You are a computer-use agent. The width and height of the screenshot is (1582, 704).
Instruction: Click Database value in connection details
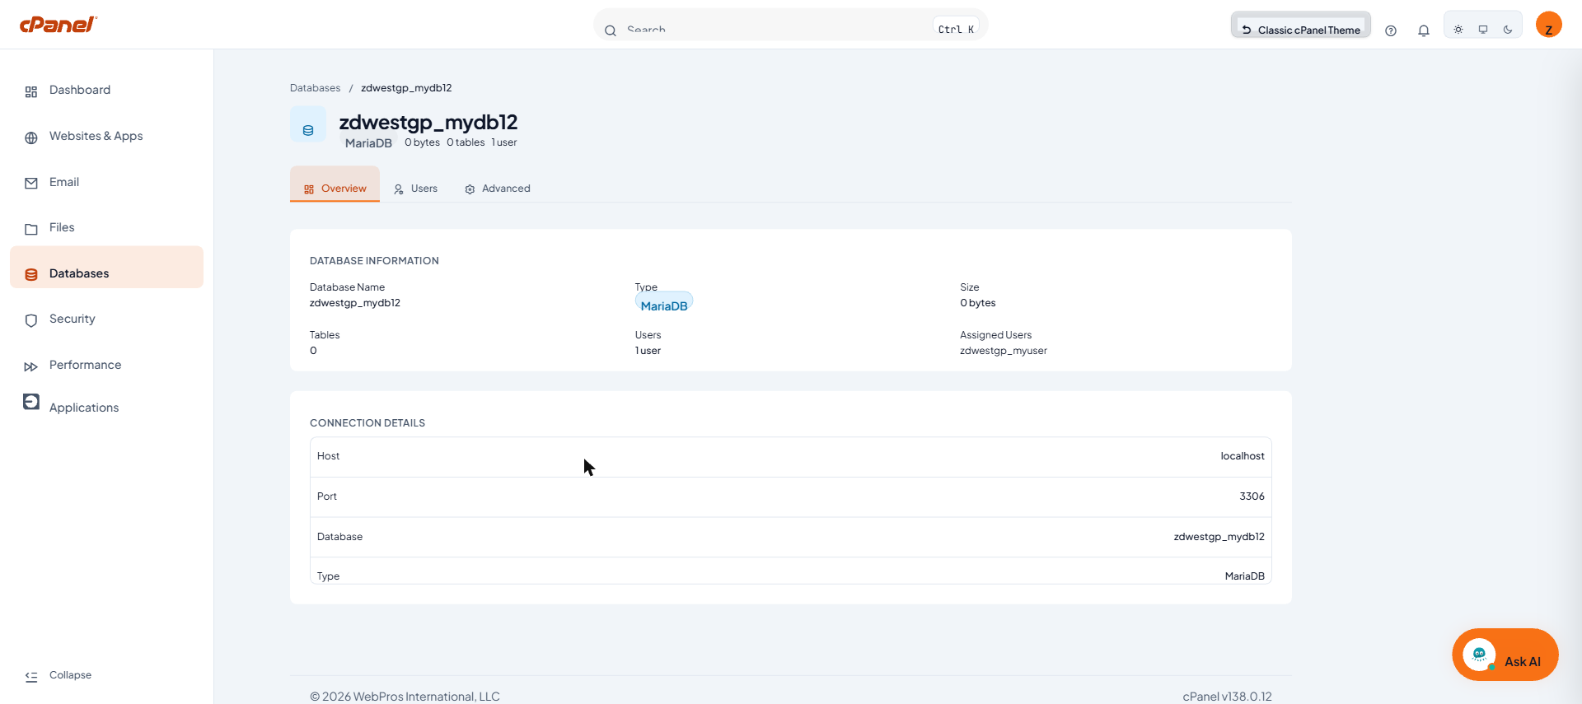1219,537
